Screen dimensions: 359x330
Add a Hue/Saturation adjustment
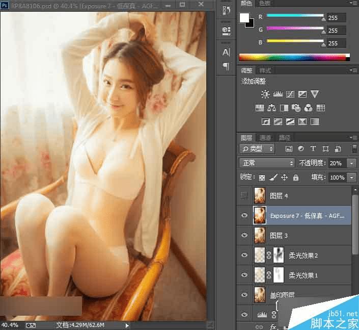pyautogui.click(x=259, y=108)
